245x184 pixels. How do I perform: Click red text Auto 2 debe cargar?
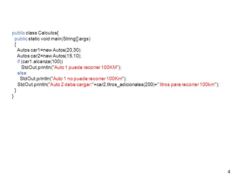coord(70,85)
